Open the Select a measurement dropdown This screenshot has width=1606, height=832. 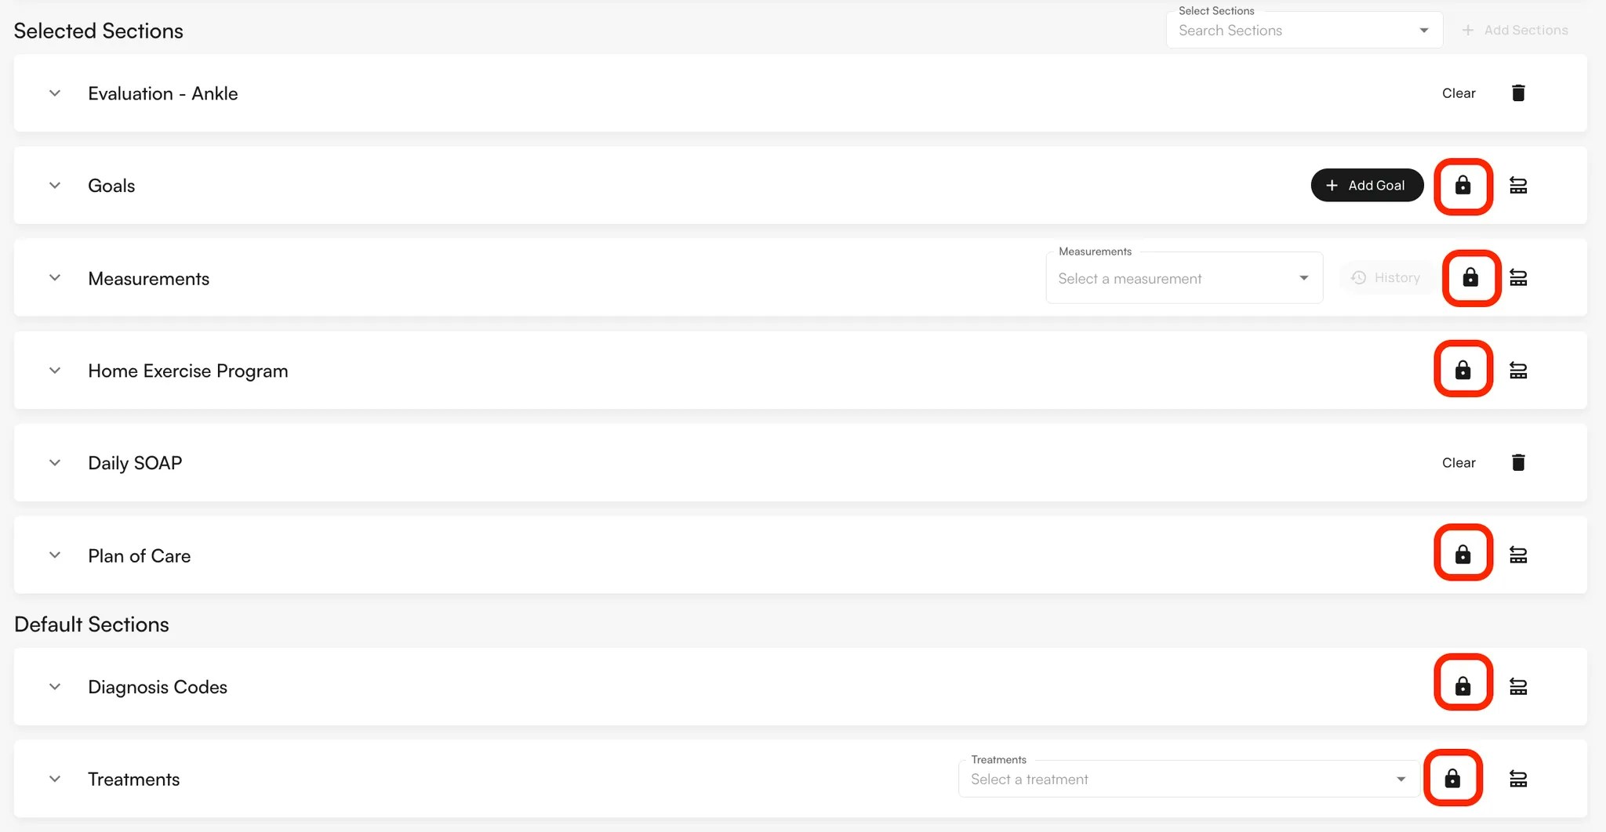click(1183, 278)
